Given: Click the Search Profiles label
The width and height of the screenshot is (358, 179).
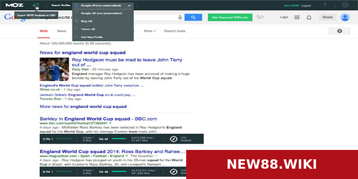Looking at the screenshot, I should [x=61, y=5].
